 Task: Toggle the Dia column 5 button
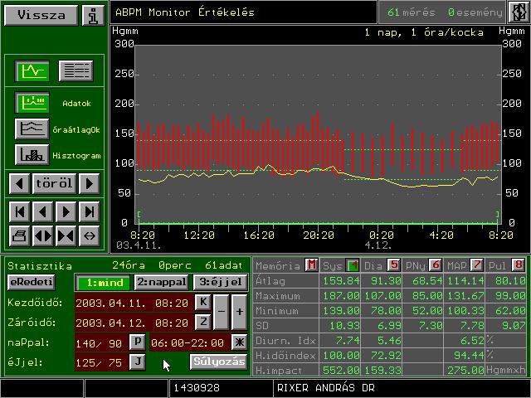pyautogui.click(x=394, y=265)
